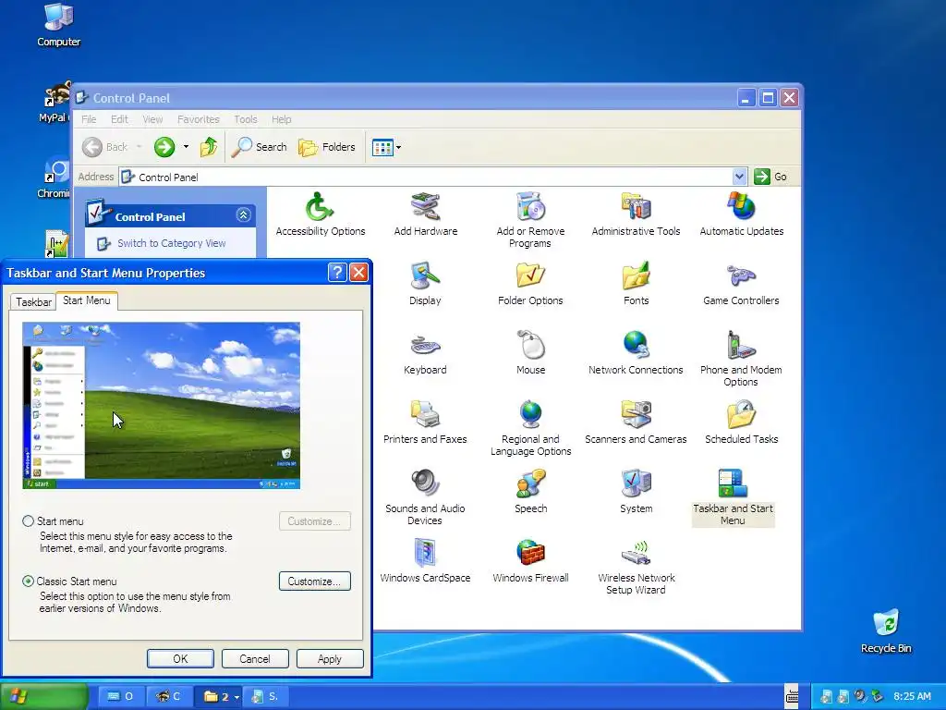Open Phone and Modem Options
This screenshot has width=946, height=710.
point(741,359)
